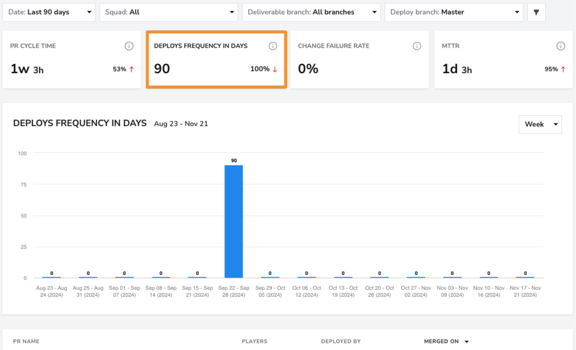Open the filter funnel icon

(536, 12)
